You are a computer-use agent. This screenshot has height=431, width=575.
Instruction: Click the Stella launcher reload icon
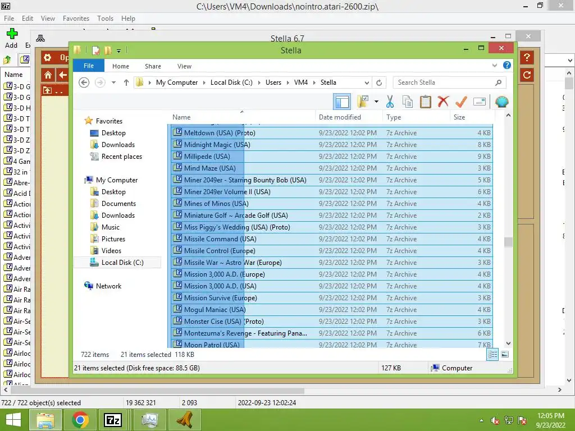pos(527,75)
